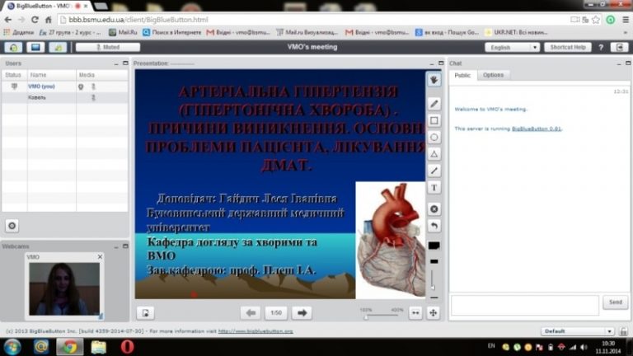Maximize the Chat panel
The height and width of the screenshot is (356, 633).
point(628,63)
